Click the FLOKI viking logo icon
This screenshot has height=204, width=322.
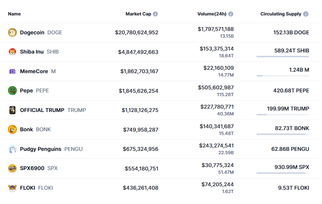(x=12, y=188)
